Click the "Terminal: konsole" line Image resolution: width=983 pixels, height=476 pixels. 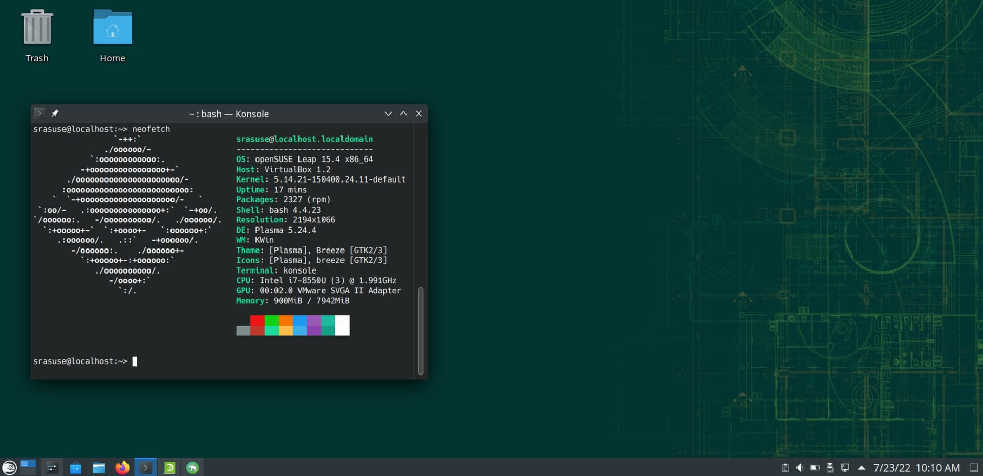(276, 270)
